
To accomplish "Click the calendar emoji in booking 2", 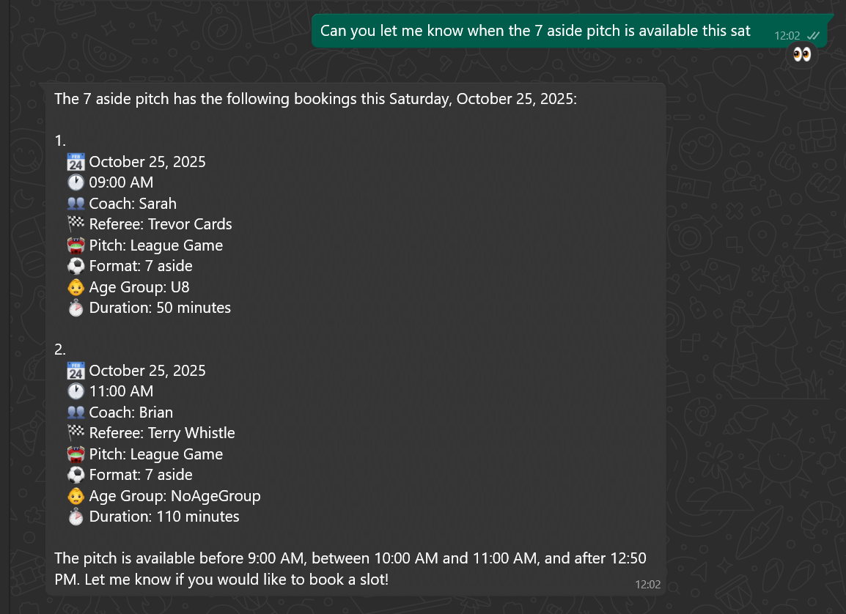I will [x=76, y=371].
